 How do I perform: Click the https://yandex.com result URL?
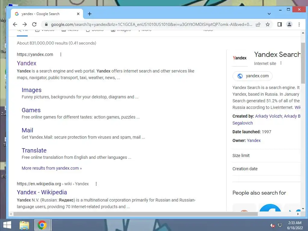click(x=35, y=54)
